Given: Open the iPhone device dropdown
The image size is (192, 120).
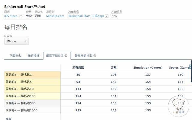Looking at the screenshot, I should [x=16, y=41].
